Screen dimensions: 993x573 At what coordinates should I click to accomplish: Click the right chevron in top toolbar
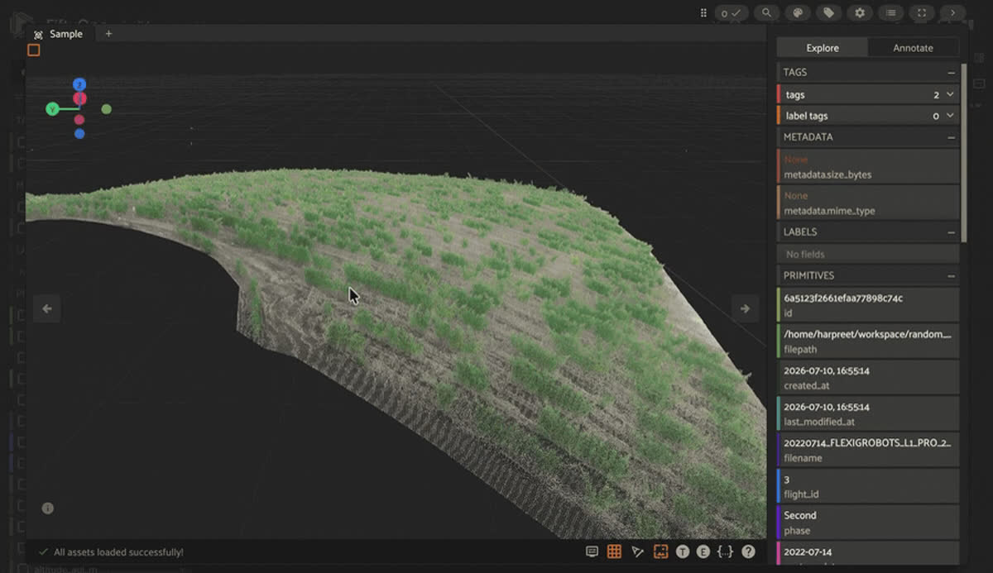click(952, 12)
